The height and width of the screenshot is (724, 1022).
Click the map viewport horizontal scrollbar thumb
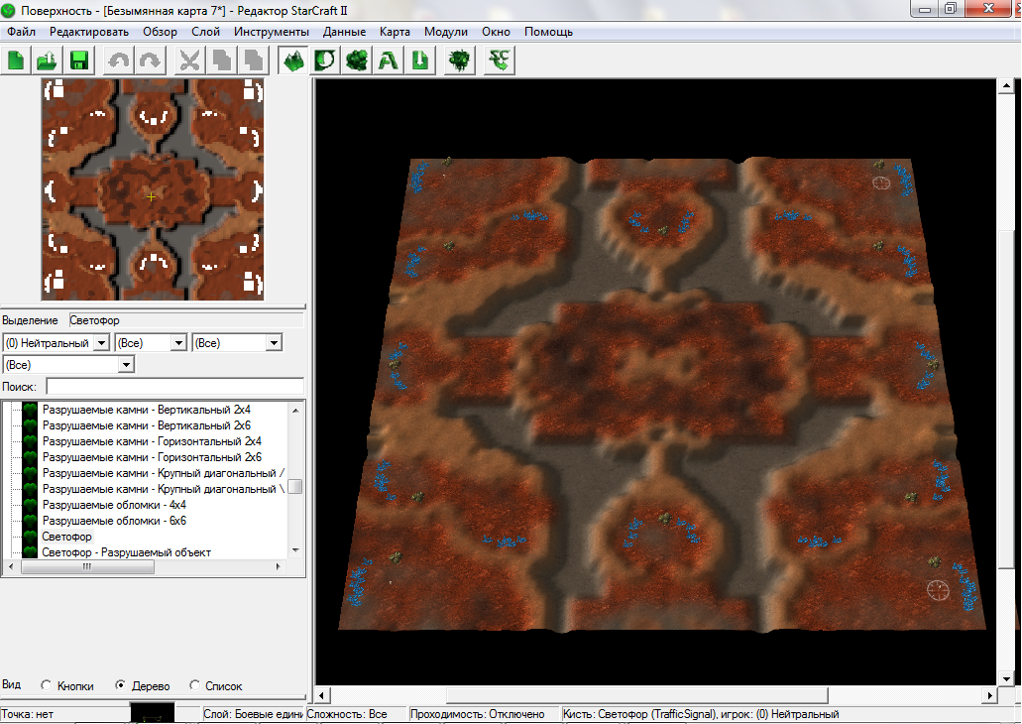pyautogui.click(x=636, y=695)
